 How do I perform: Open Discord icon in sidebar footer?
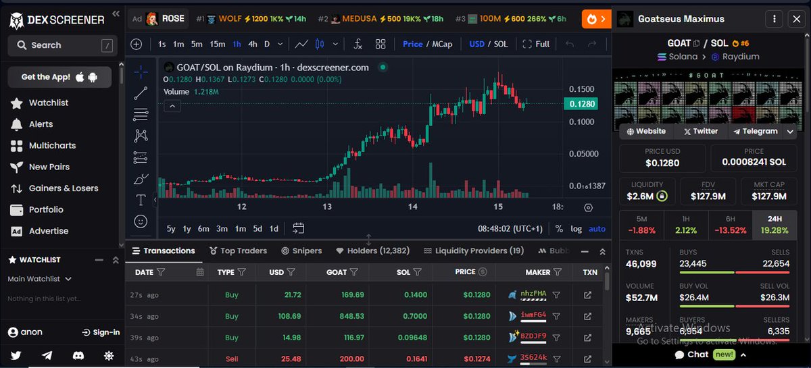point(78,355)
